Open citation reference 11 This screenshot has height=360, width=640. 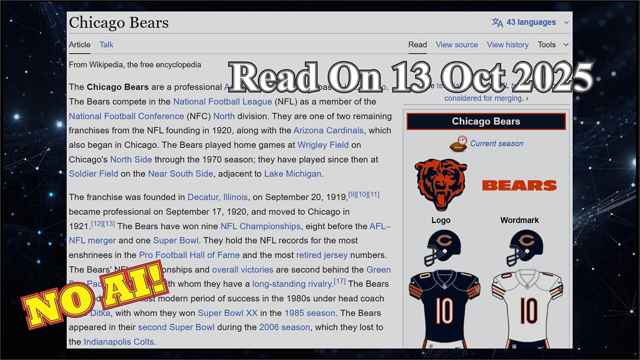click(373, 194)
